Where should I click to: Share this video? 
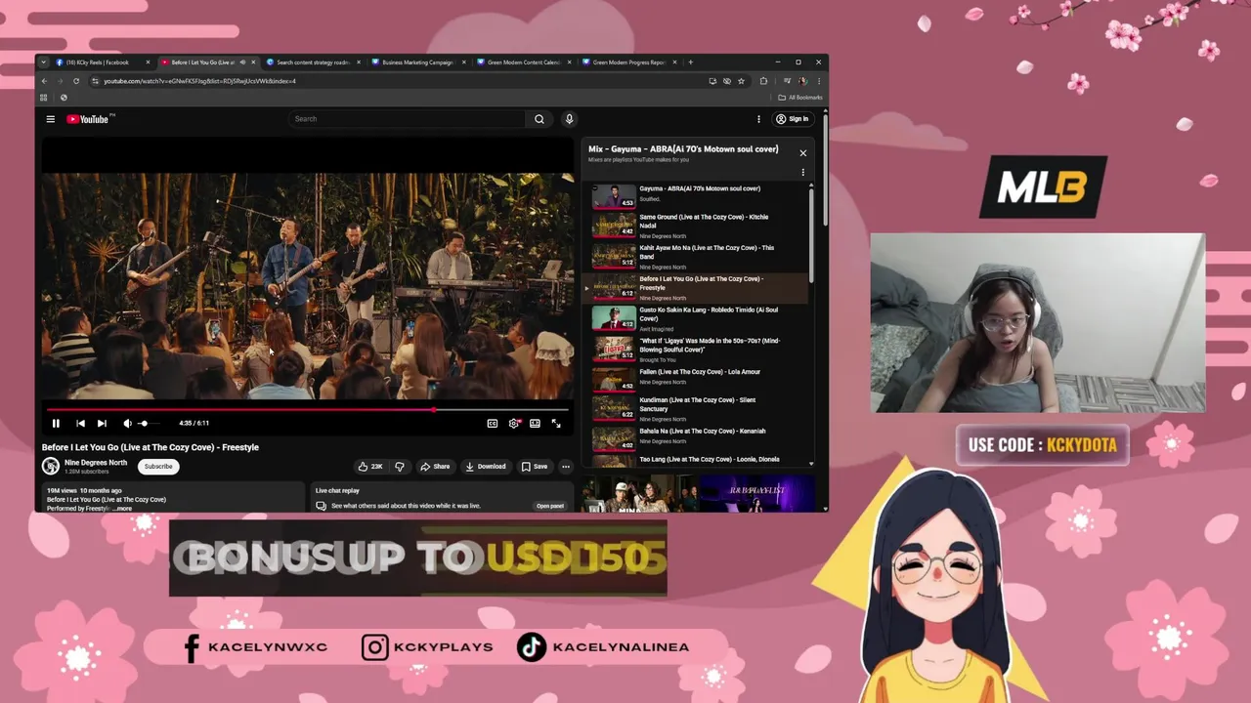pos(435,467)
